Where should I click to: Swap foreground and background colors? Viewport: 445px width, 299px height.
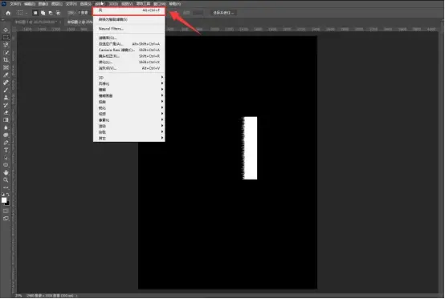pyautogui.click(x=8, y=194)
